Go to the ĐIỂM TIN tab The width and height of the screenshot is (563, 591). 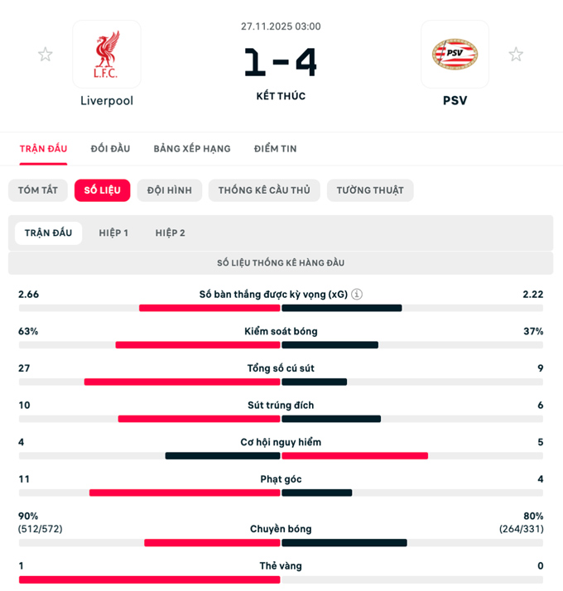pyautogui.click(x=276, y=149)
